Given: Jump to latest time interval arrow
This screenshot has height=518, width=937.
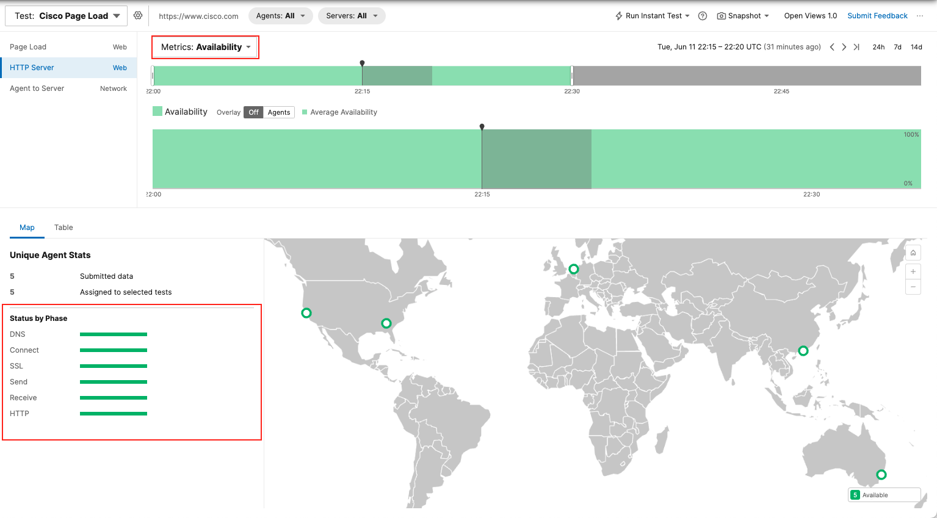Looking at the screenshot, I should (x=856, y=47).
